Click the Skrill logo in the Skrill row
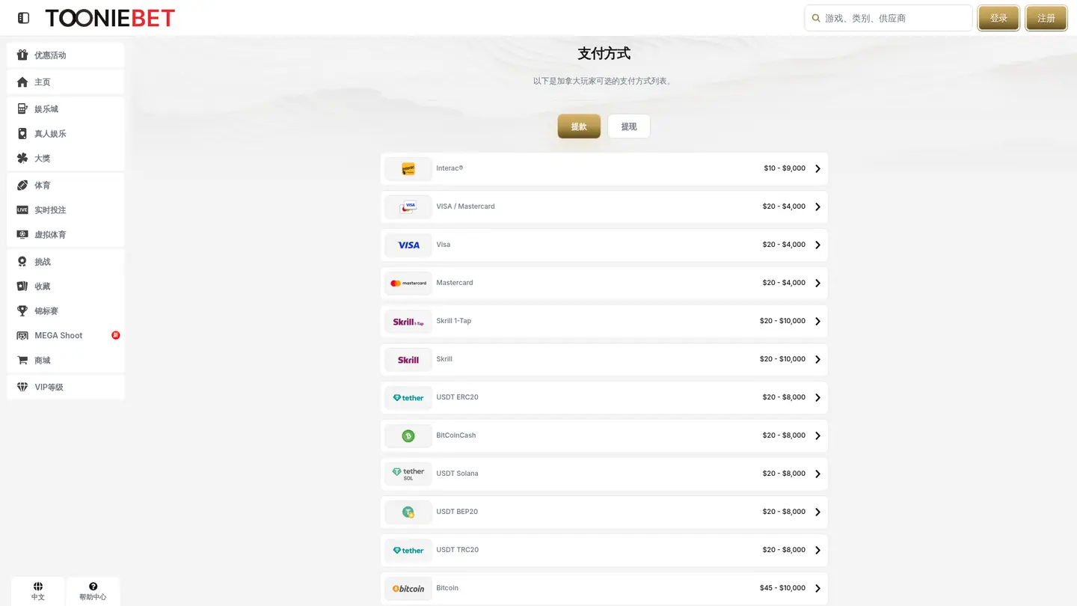 tap(408, 360)
